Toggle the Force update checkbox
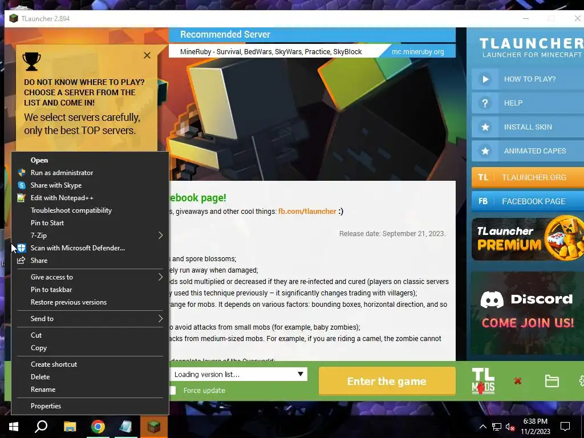 [x=172, y=390]
